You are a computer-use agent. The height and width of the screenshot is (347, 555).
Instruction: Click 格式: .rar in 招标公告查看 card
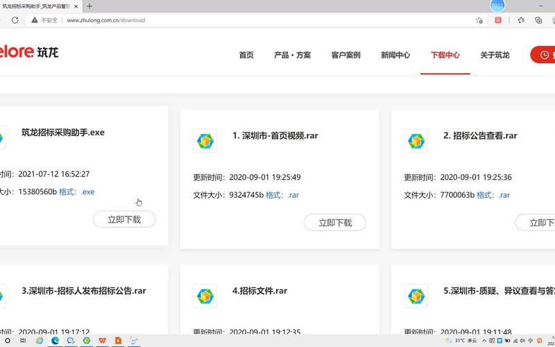(x=493, y=195)
